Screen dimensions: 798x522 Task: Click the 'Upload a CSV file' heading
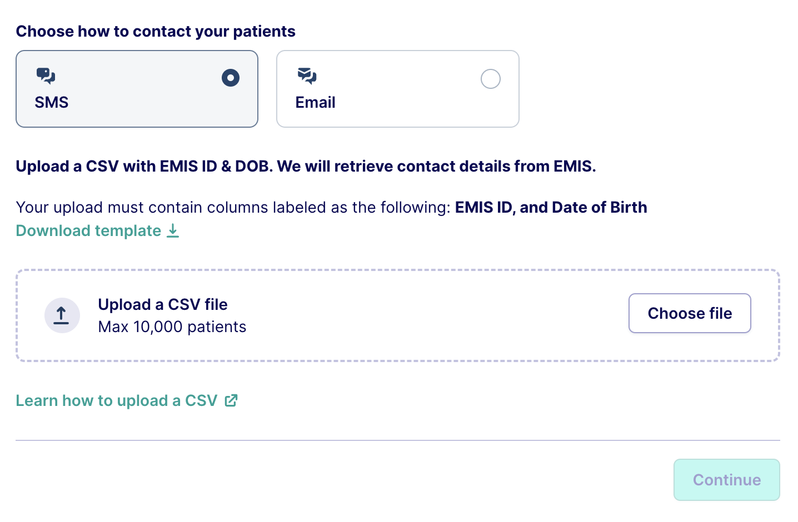click(x=163, y=304)
